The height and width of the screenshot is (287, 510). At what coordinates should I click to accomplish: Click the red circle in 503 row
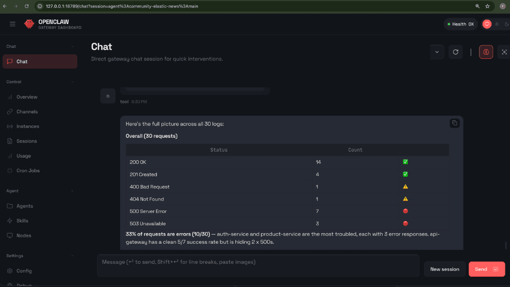(x=405, y=224)
